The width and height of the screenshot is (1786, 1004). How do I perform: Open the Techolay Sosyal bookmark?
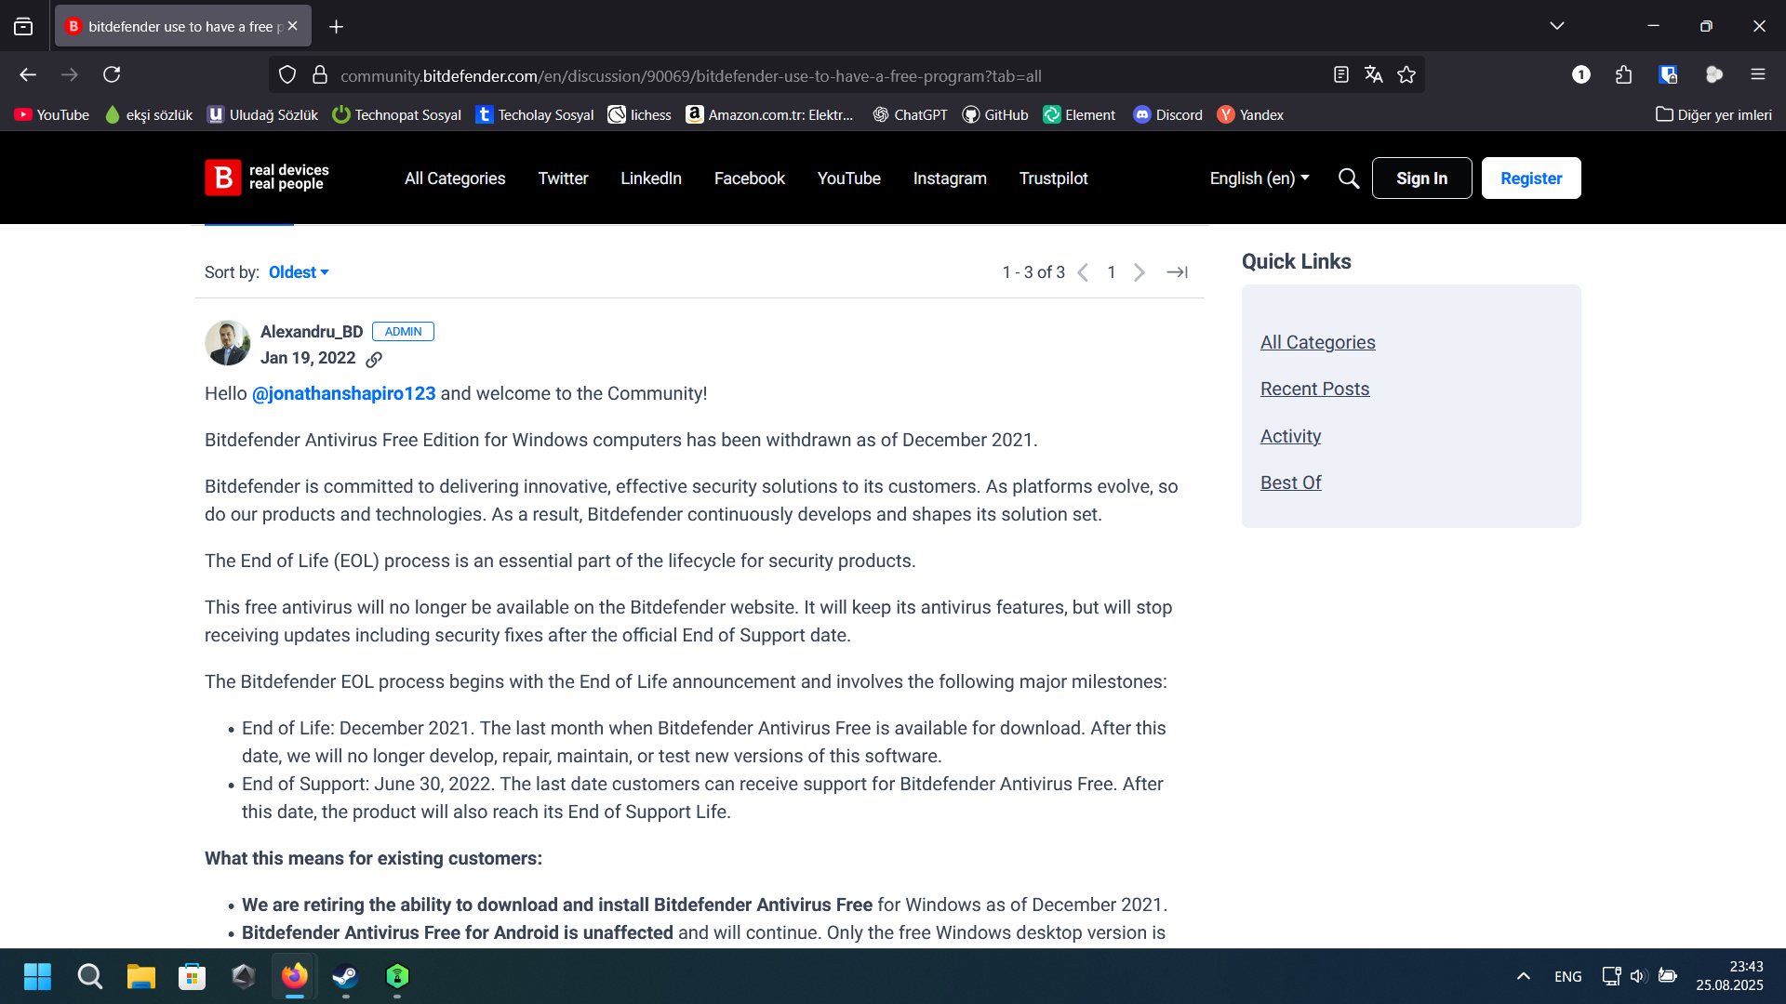(x=535, y=114)
